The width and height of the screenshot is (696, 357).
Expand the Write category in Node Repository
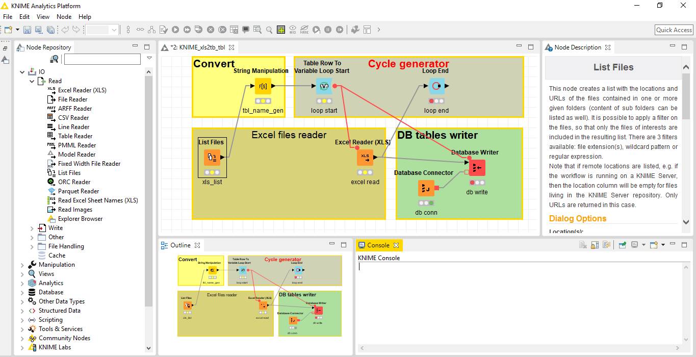coord(32,228)
